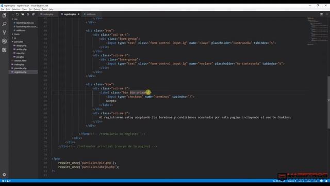
Task: Switch to the estilo.css editor tab
Action: click(91, 14)
